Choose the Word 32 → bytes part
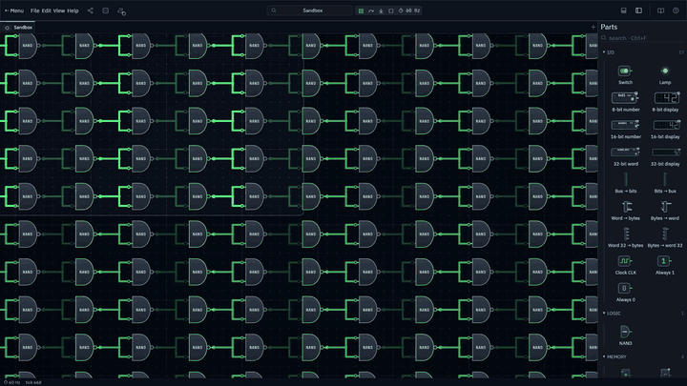The image size is (687, 386). tap(625, 237)
